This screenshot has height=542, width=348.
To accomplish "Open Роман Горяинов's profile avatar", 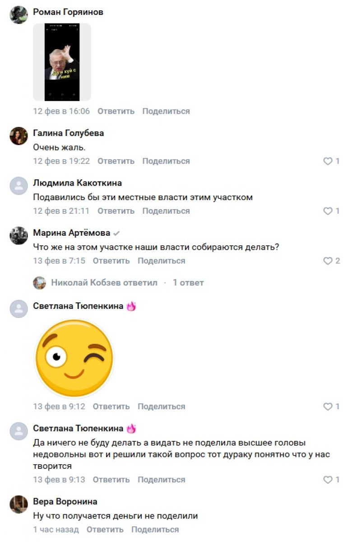I will click(x=19, y=15).
